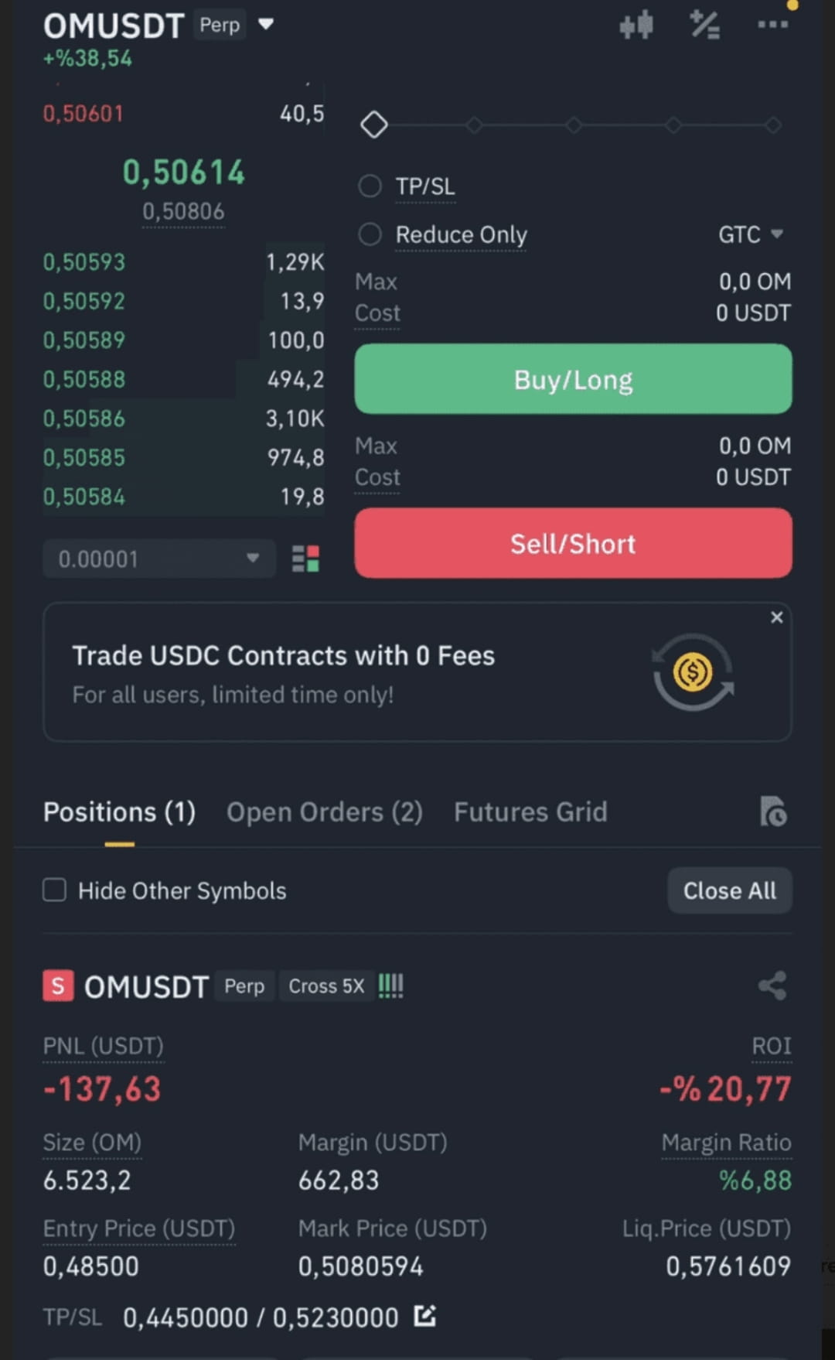
Task: Edit the position TP/SL values icon
Action: tap(424, 1316)
